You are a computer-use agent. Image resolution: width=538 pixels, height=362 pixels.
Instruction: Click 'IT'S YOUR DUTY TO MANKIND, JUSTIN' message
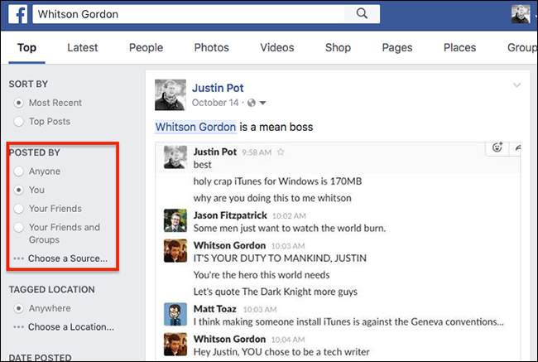(x=280, y=258)
